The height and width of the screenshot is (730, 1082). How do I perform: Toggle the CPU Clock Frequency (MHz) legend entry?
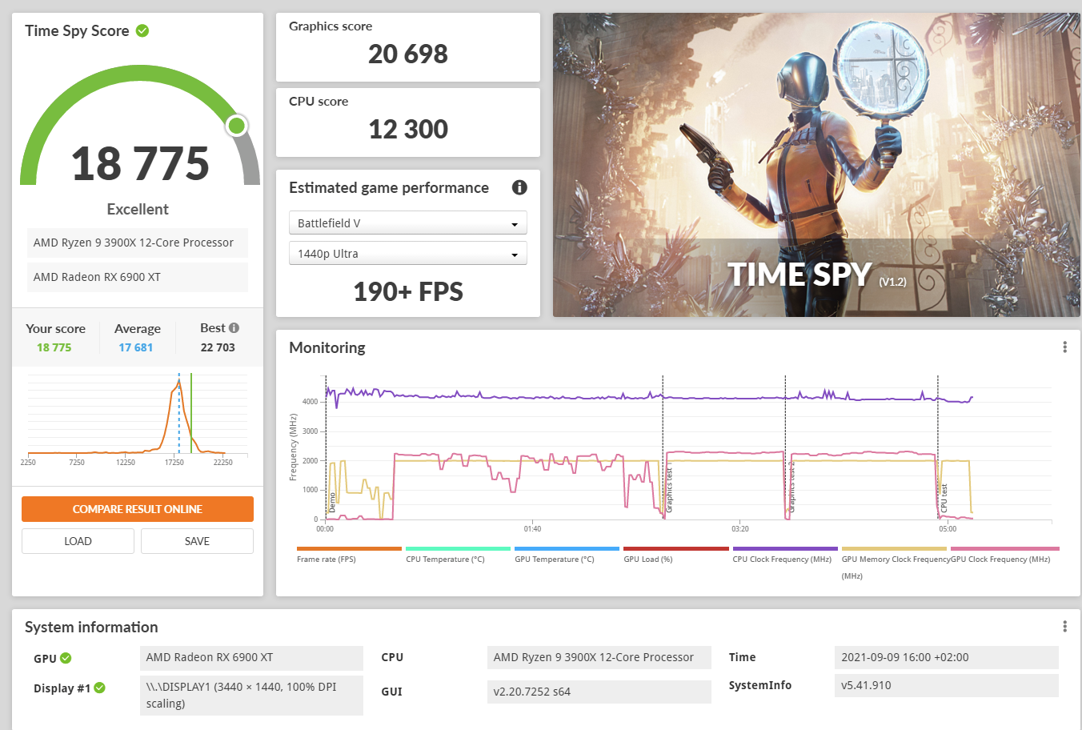(784, 555)
